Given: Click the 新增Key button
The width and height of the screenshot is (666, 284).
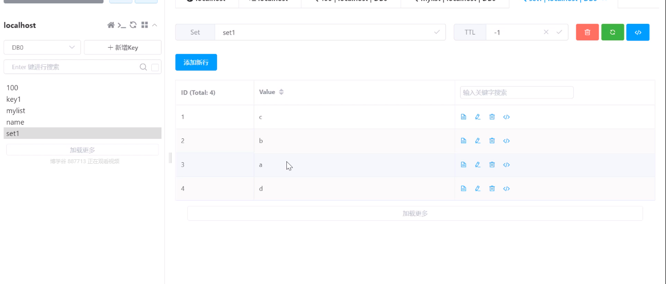Looking at the screenshot, I should pyautogui.click(x=122, y=47).
